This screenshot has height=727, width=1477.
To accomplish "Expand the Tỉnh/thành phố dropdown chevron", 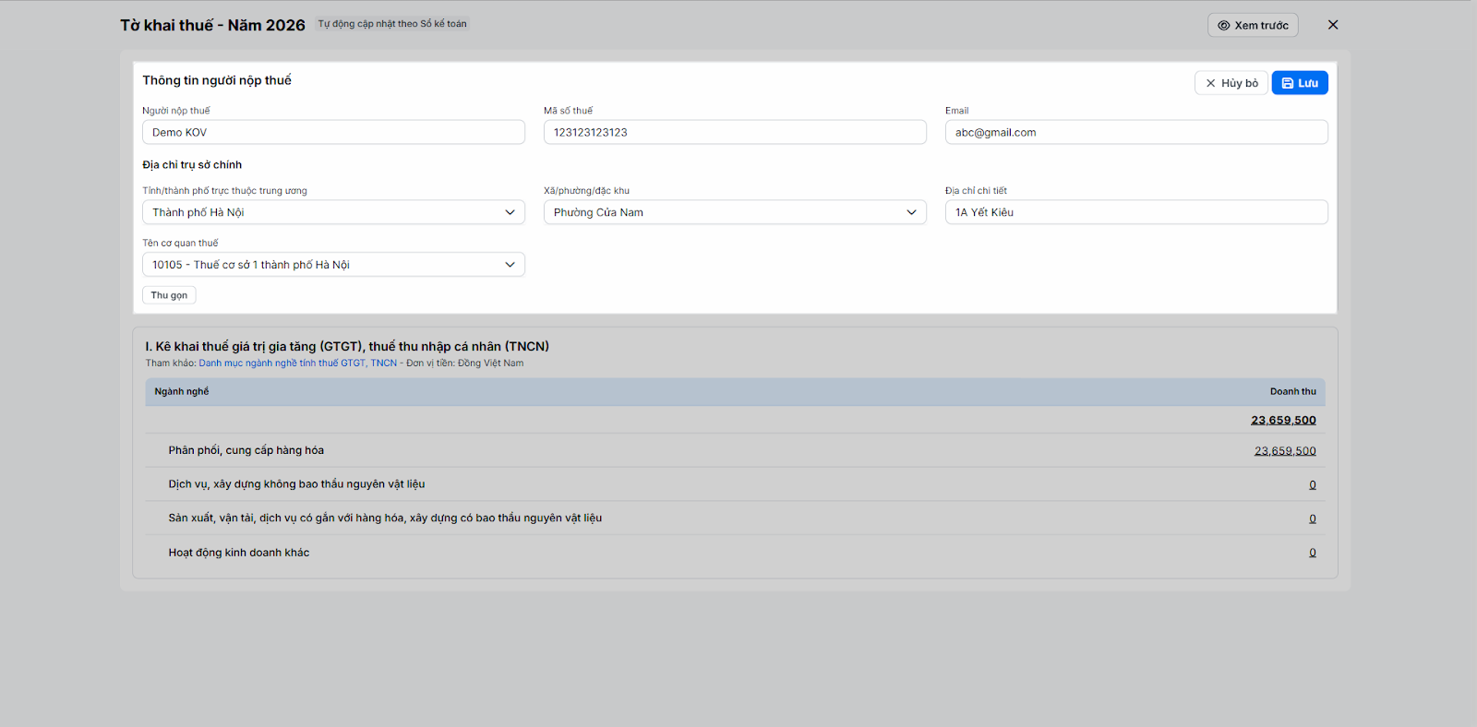I will 510,212.
